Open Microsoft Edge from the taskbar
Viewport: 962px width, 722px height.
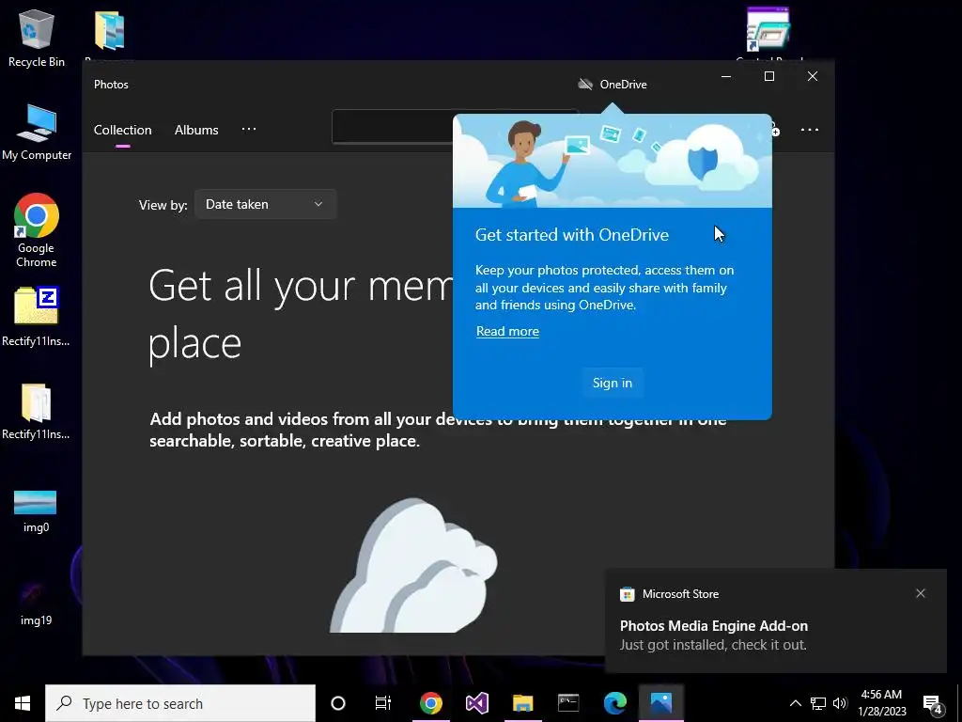point(614,703)
